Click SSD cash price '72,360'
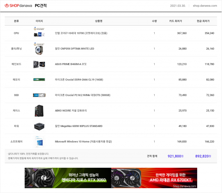 coord(210,95)
